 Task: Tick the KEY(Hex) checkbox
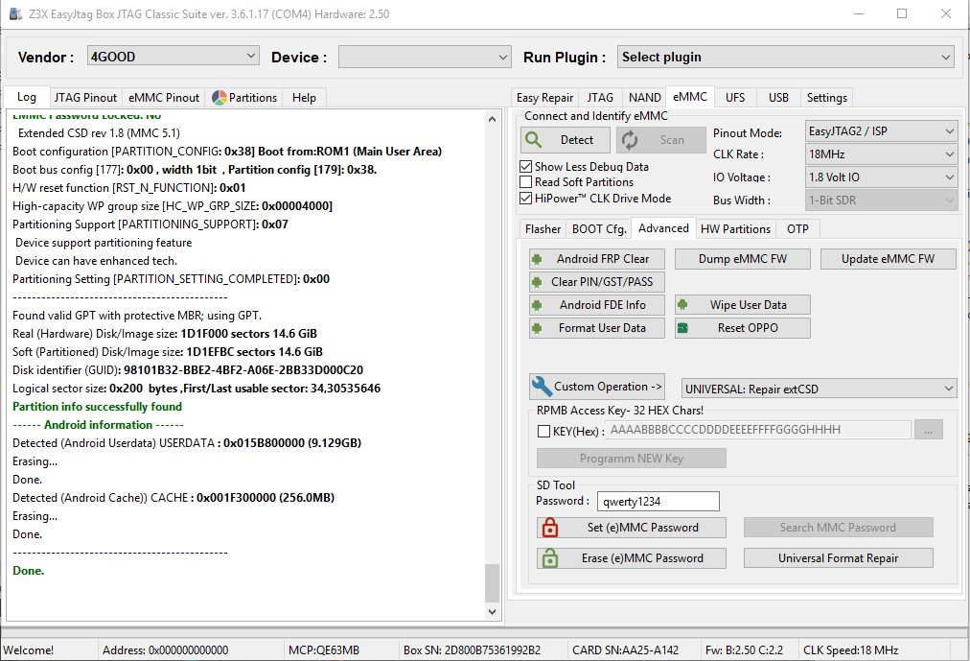pyautogui.click(x=543, y=432)
